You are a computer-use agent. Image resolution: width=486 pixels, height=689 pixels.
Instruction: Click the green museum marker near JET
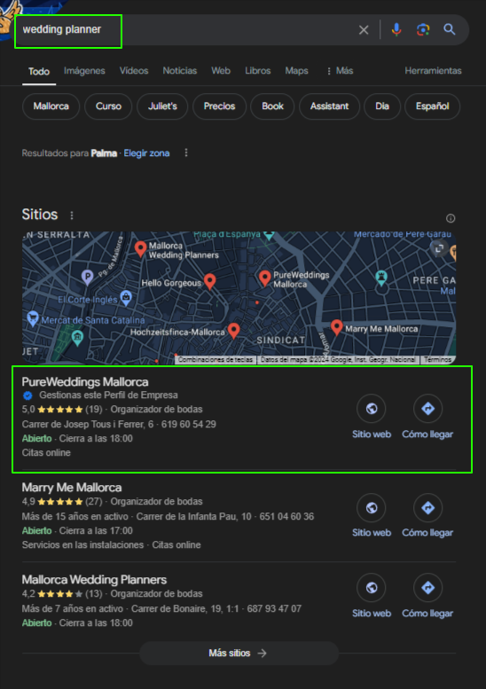pyautogui.click(x=77, y=338)
